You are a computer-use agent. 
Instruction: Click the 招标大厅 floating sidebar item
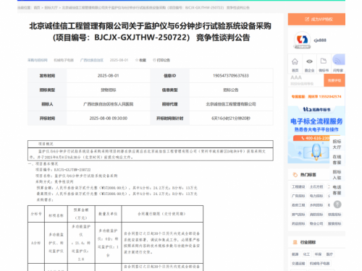coord(337,144)
